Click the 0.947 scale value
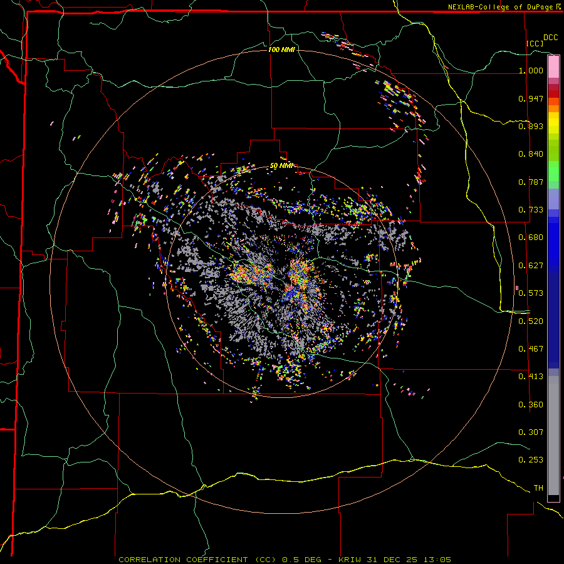 click(x=531, y=98)
